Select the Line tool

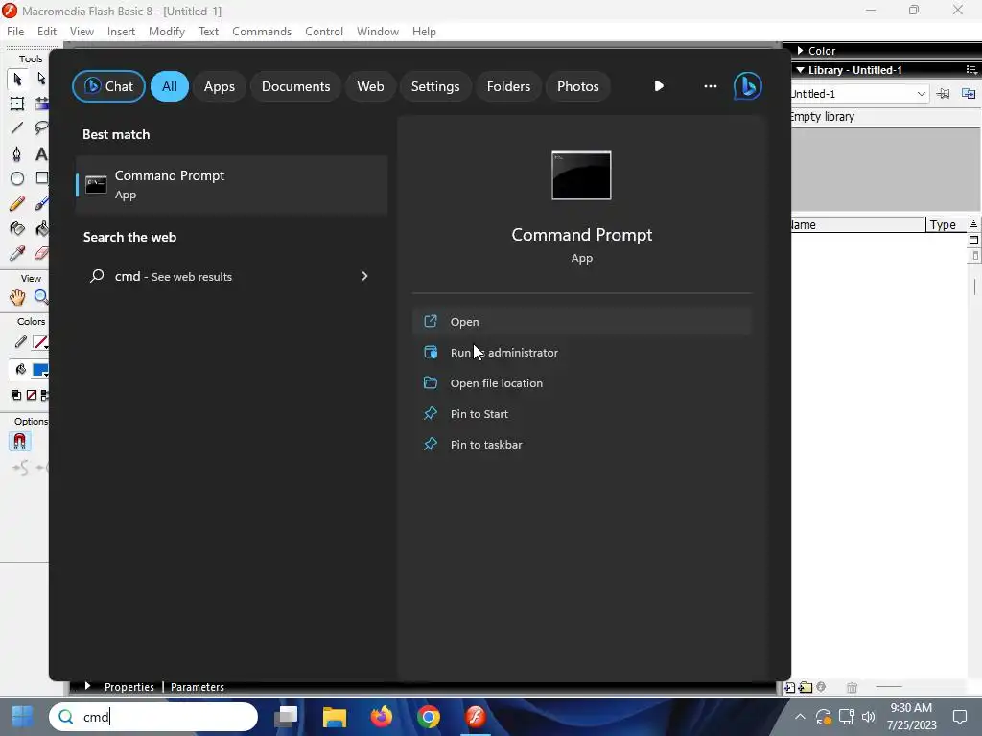(x=17, y=128)
